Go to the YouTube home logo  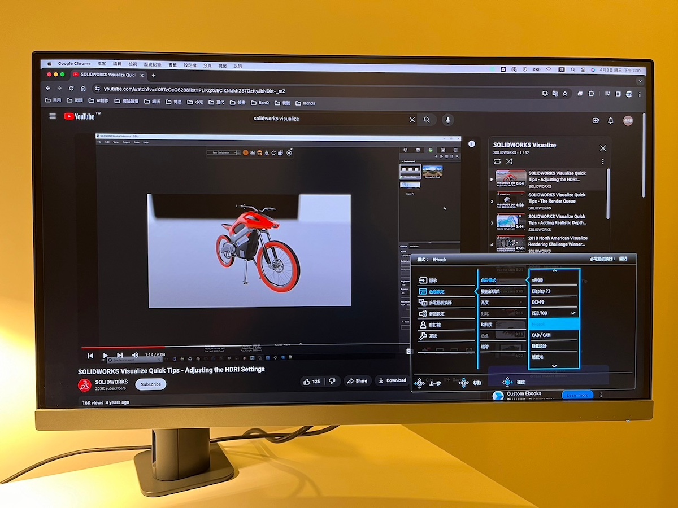(79, 116)
